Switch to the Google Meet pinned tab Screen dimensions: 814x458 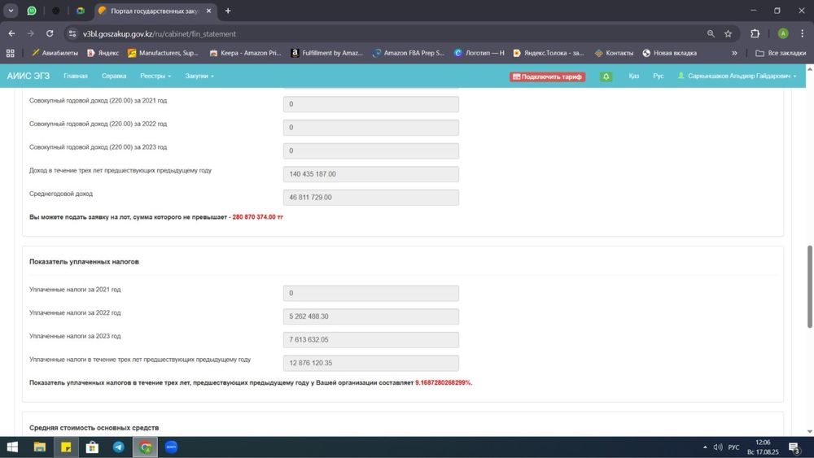click(81, 11)
